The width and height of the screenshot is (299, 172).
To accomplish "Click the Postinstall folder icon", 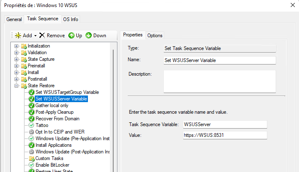I will 24,79.
